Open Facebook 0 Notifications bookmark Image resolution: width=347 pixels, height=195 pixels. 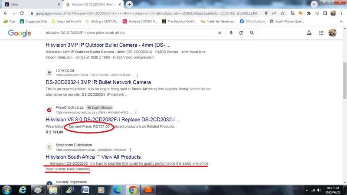(x=252, y=21)
